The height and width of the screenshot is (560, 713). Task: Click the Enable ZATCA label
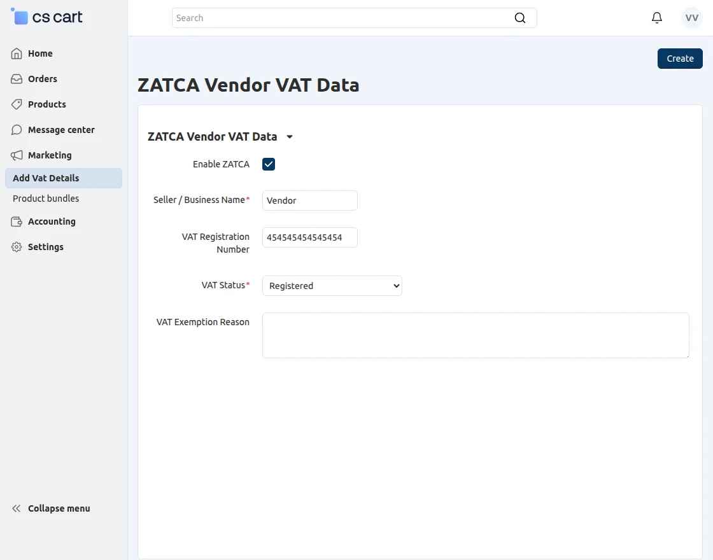pyautogui.click(x=221, y=165)
